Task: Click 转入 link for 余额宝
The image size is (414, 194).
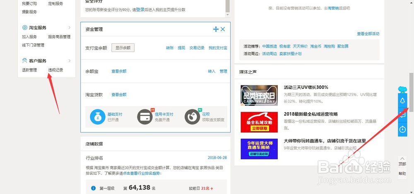Action: [x=212, y=71]
